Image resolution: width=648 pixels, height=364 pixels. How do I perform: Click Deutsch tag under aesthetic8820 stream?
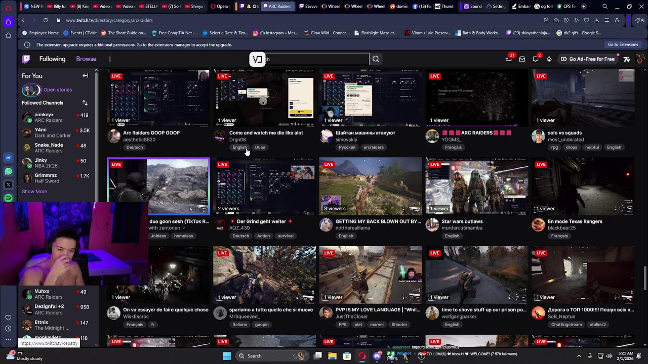point(135,147)
